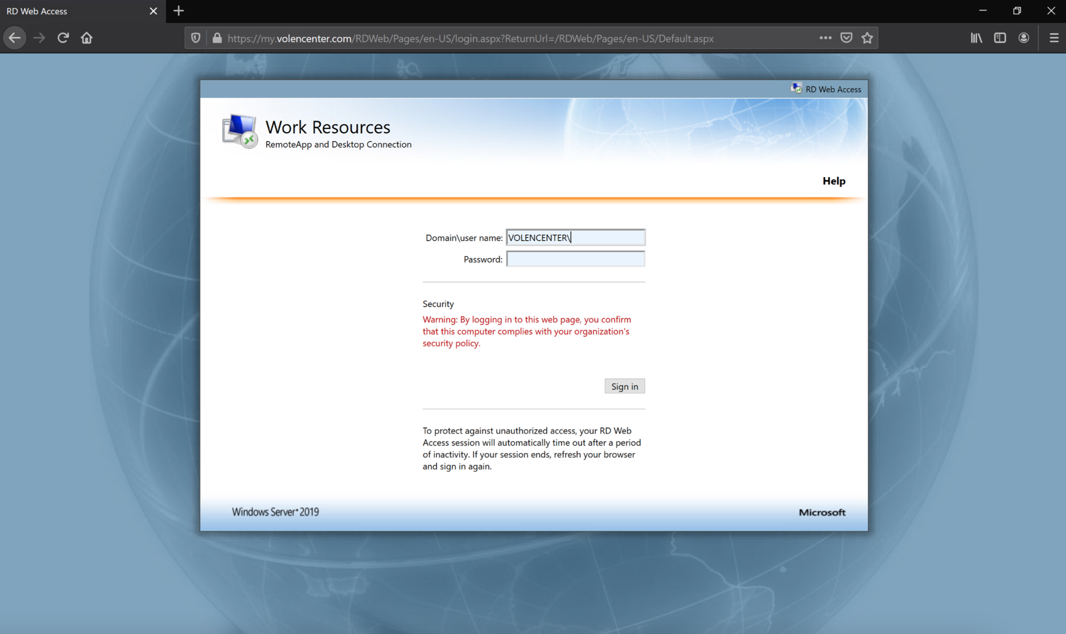Open a new tab with plus
Screen dimensions: 1066x634
179,11
